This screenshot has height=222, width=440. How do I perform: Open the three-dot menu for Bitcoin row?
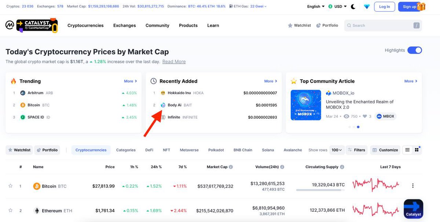(413, 186)
